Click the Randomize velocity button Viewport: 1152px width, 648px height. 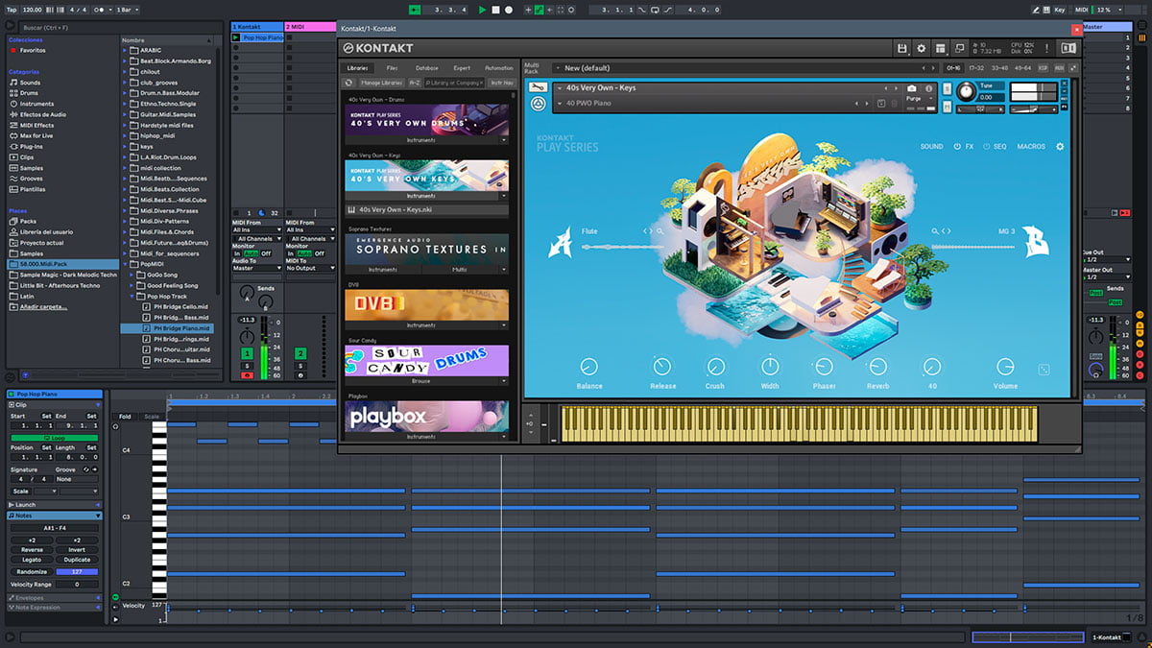click(x=32, y=571)
